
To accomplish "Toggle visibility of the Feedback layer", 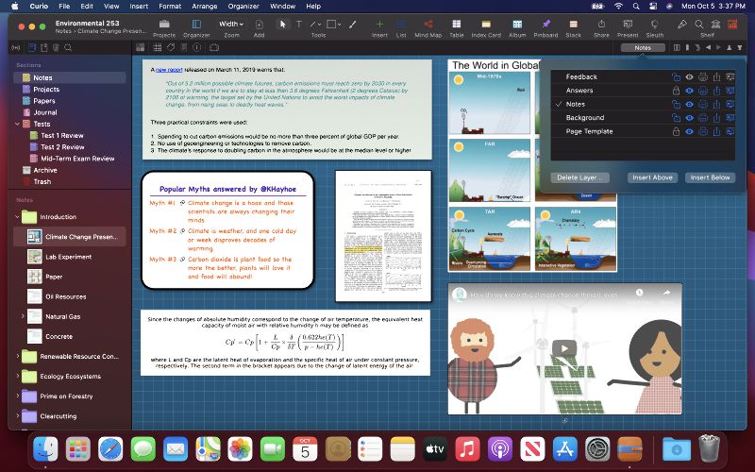I will [690, 76].
